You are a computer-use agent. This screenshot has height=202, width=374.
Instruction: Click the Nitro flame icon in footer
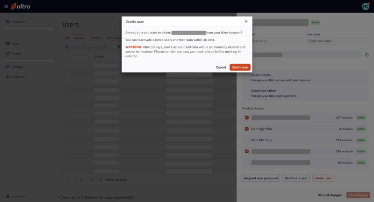tap(79, 197)
